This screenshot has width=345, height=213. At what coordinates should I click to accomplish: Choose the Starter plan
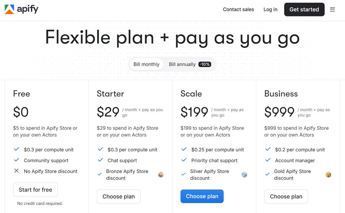point(119,197)
